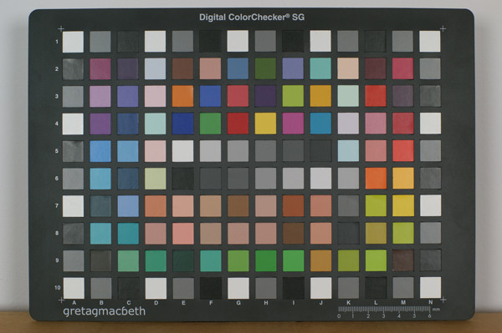Click the bright red patch at row 5, column M
This screenshot has width=502, height=333.
coord(403,151)
